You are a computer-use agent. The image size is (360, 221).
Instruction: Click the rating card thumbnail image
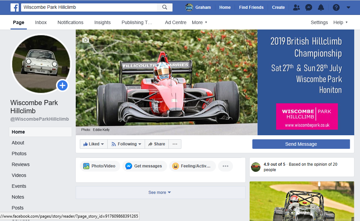[256, 167]
